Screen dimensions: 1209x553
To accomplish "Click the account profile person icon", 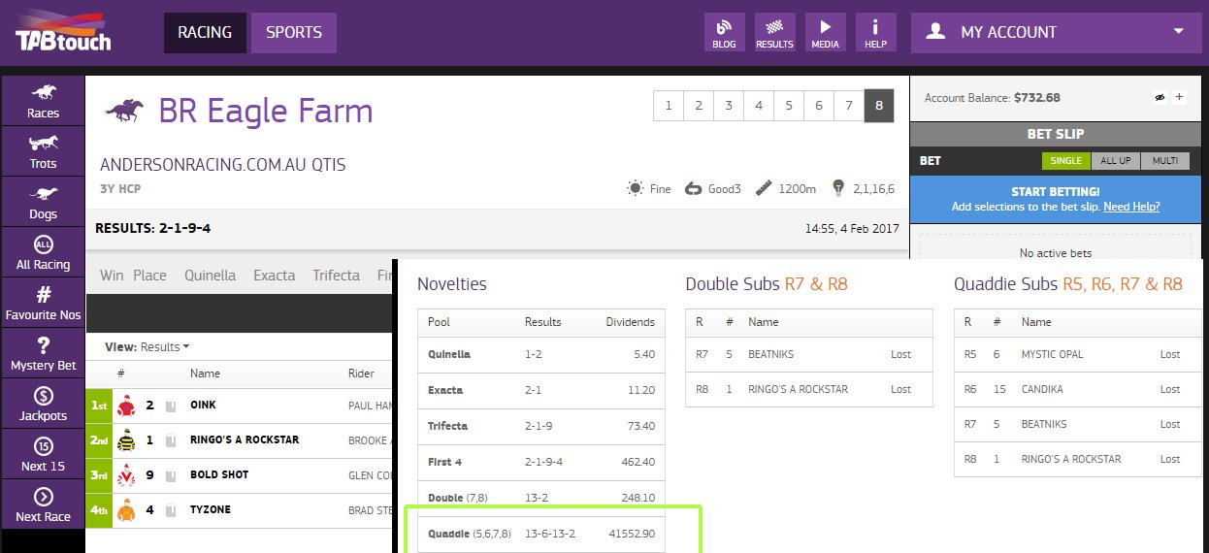I will (x=935, y=32).
